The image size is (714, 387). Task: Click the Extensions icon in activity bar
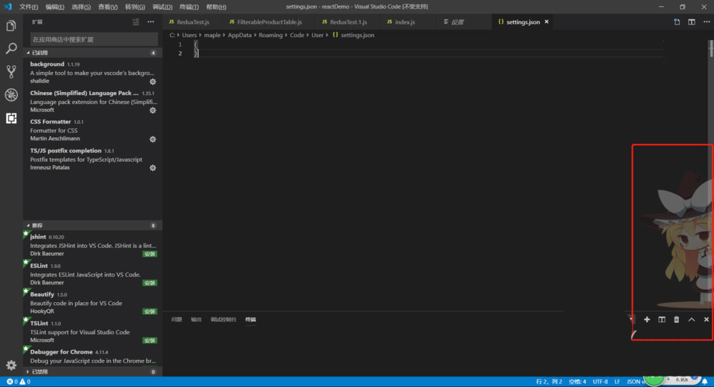point(11,118)
